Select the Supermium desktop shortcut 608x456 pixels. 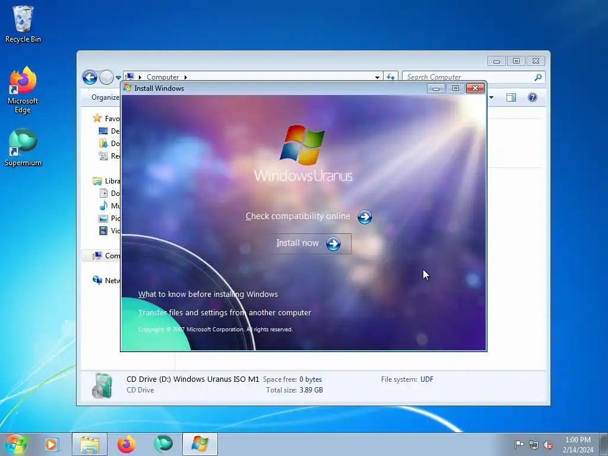click(x=23, y=148)
